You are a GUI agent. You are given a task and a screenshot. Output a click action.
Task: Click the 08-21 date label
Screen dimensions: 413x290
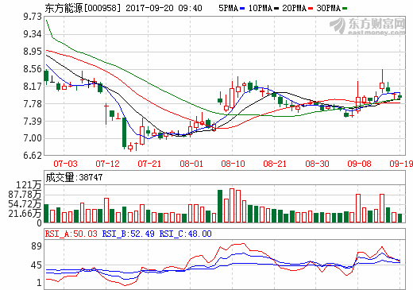tap(275, 164)
